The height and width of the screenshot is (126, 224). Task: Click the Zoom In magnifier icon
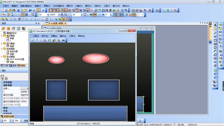point(62,15)
